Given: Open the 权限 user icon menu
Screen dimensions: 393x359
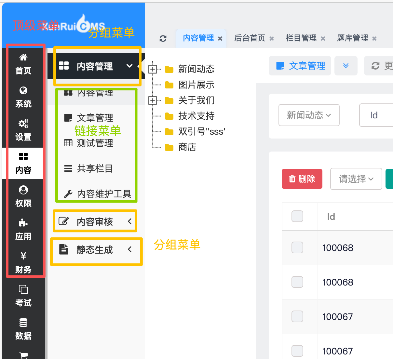Looking at the screenshot, I should tap(23, 190).
